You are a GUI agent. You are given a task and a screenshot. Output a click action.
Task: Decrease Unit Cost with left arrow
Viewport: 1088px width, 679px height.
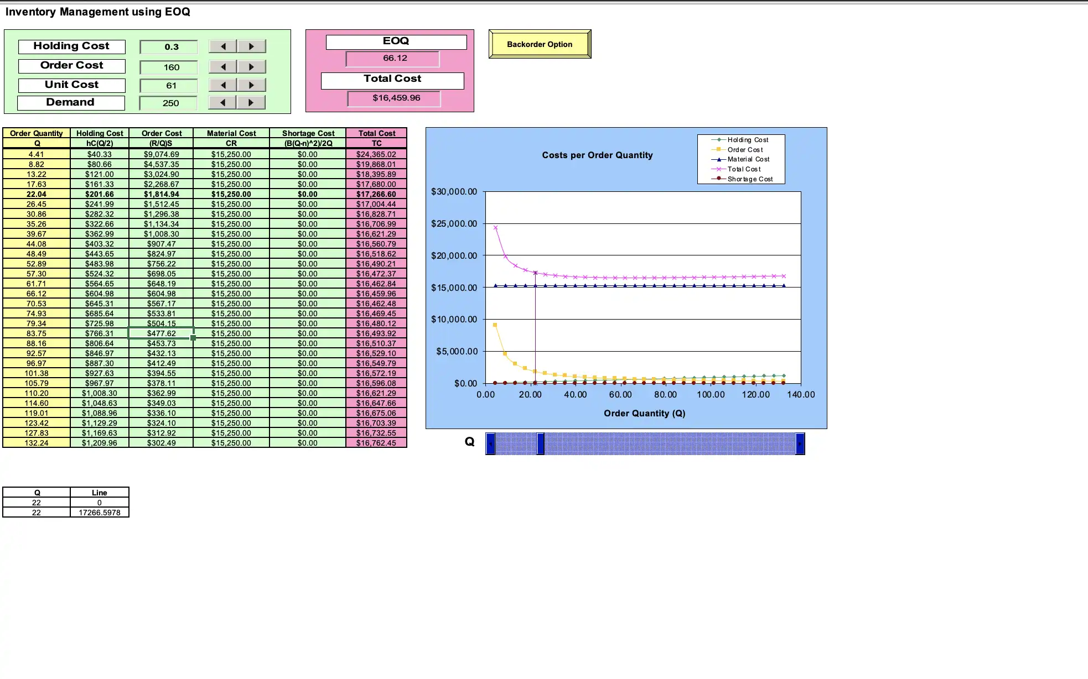pyautogui.click(x=222, y=85)
